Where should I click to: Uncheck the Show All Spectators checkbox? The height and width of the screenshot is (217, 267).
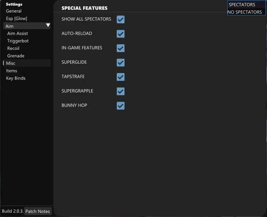point(121,19)
